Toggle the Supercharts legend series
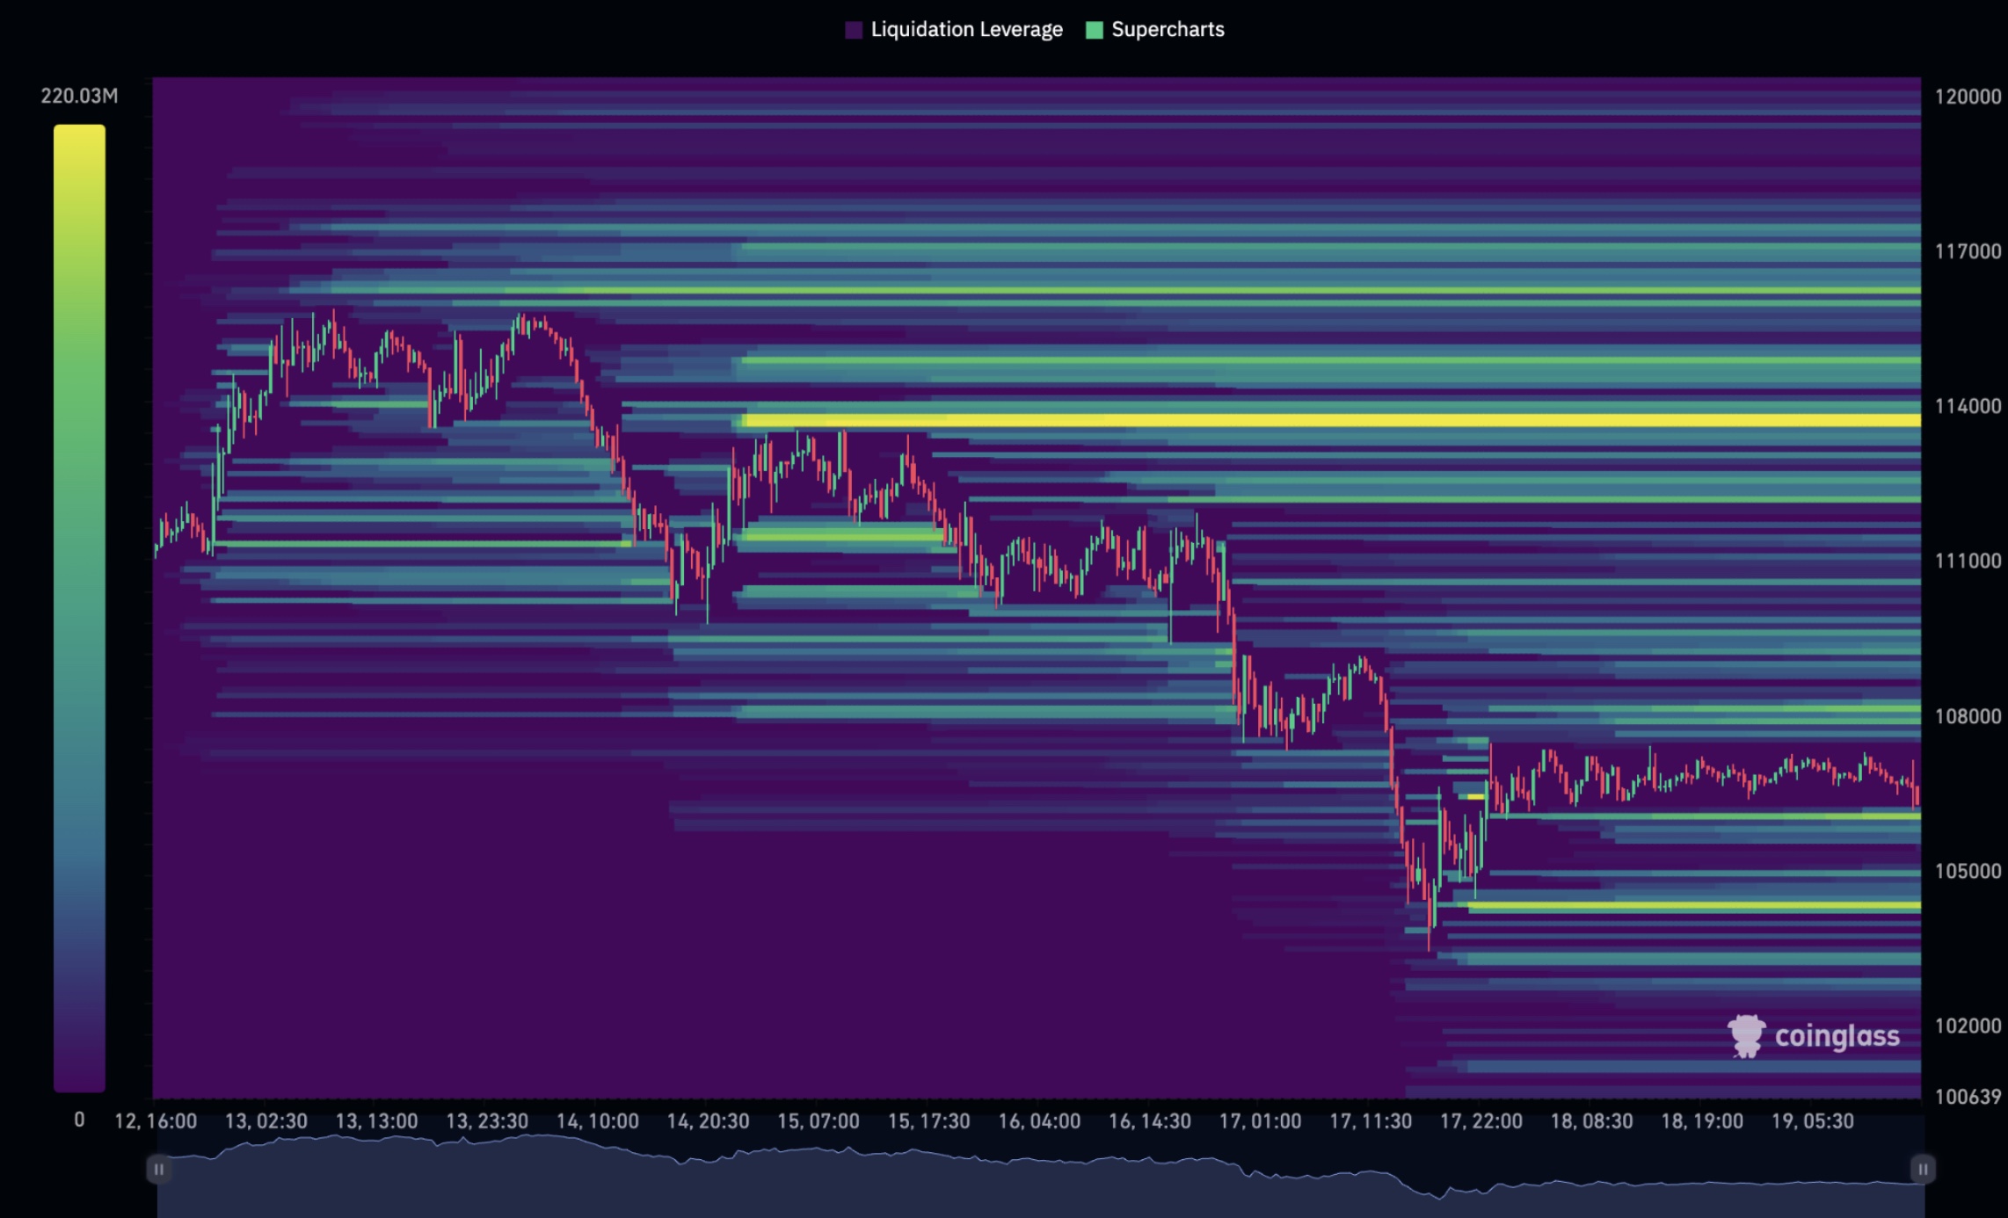The width and height of the screenshot is (2008, 1218). coord(1167,30)
